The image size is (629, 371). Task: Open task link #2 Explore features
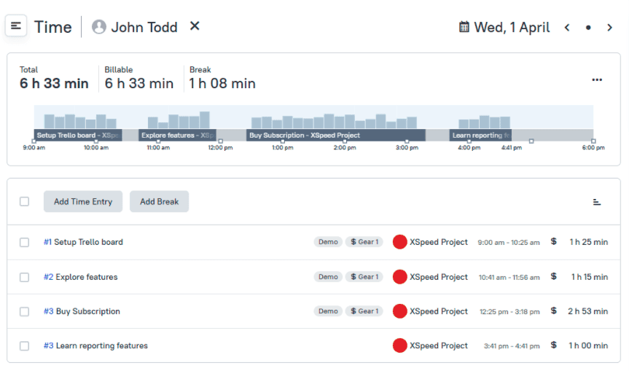coord(80,277)
